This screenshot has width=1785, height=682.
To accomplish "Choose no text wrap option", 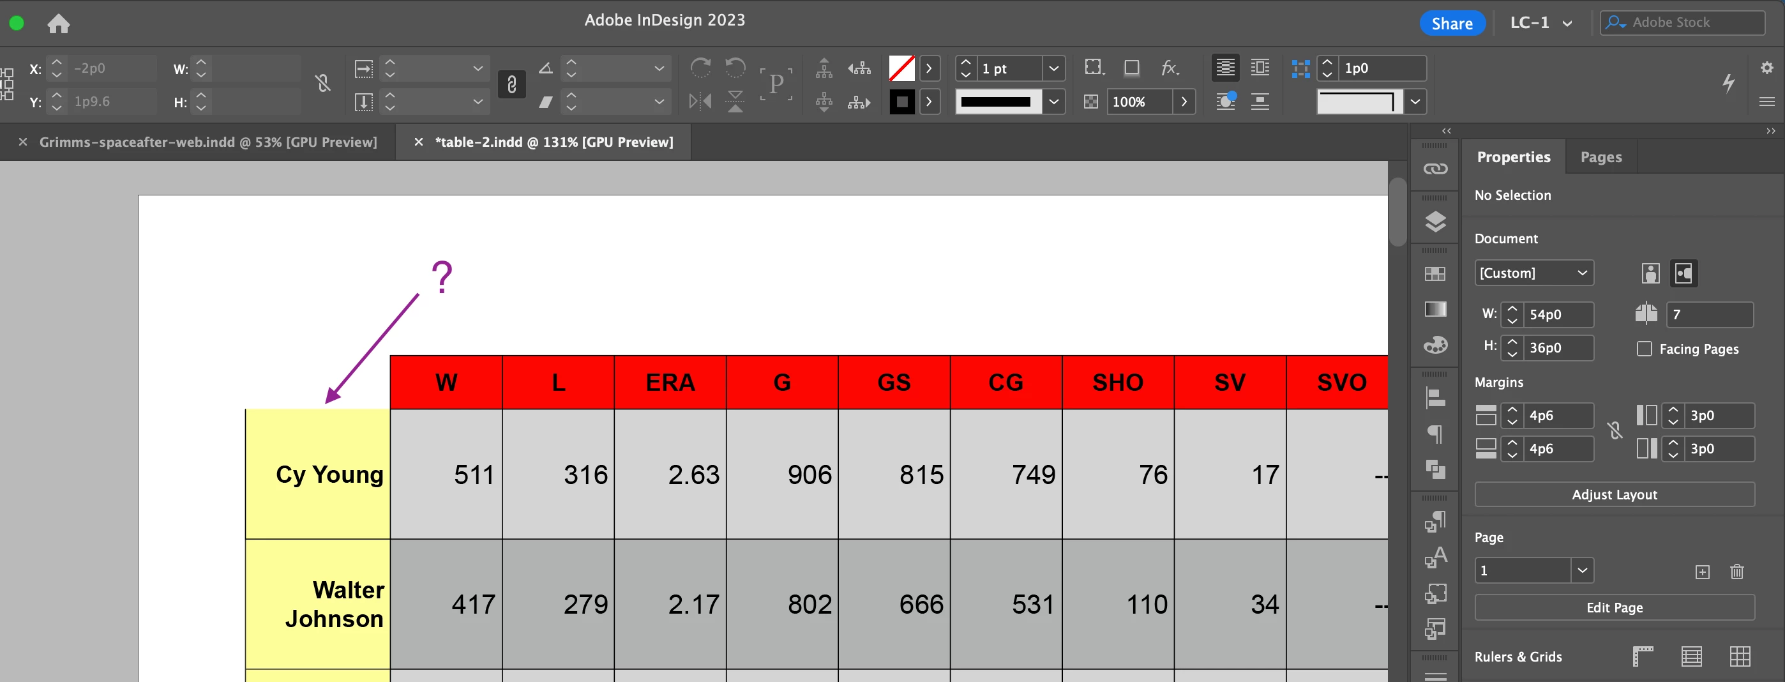I will (1225, 67).
